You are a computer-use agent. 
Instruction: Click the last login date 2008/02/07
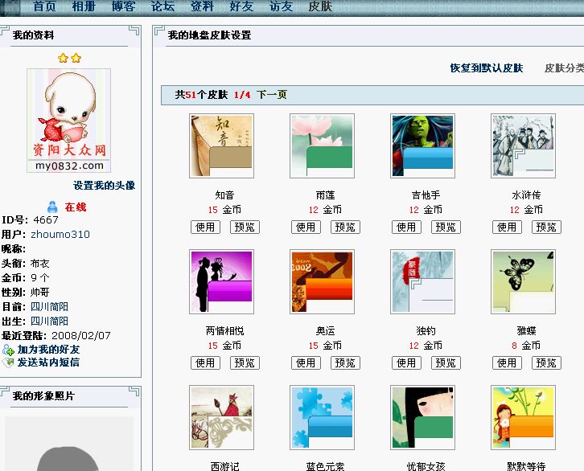pyautogui.click(x=80, y=336)
